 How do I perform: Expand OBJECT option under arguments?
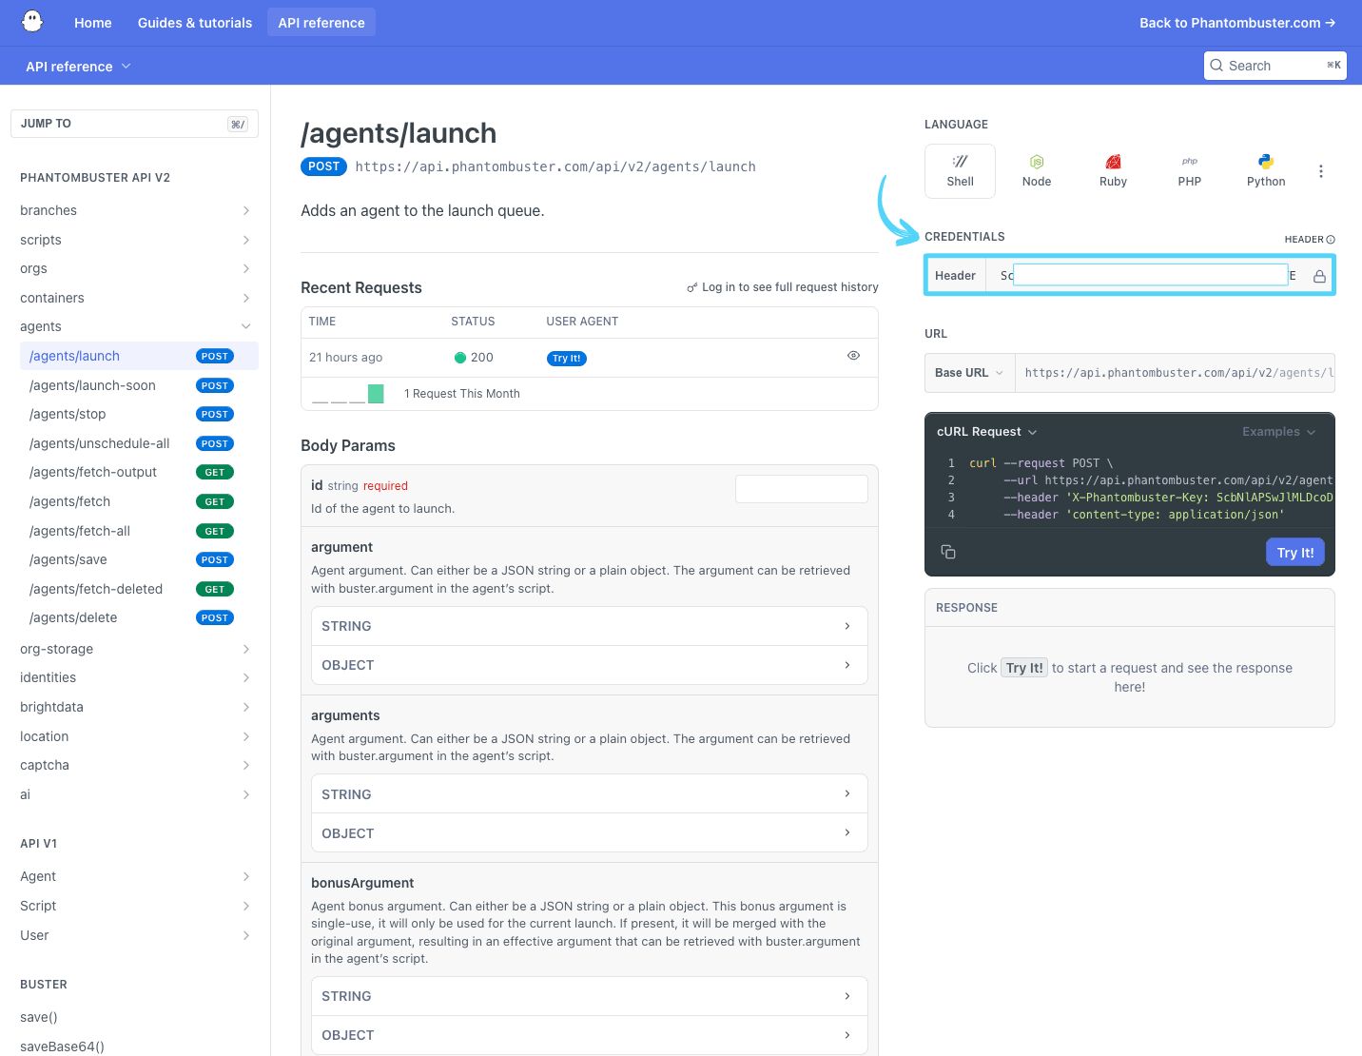[x=590, y=833]
